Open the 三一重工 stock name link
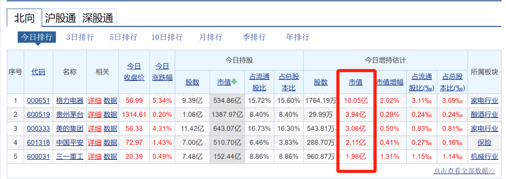Image resolution: width=506 pixels, height=179 pixels. (70, 157)
